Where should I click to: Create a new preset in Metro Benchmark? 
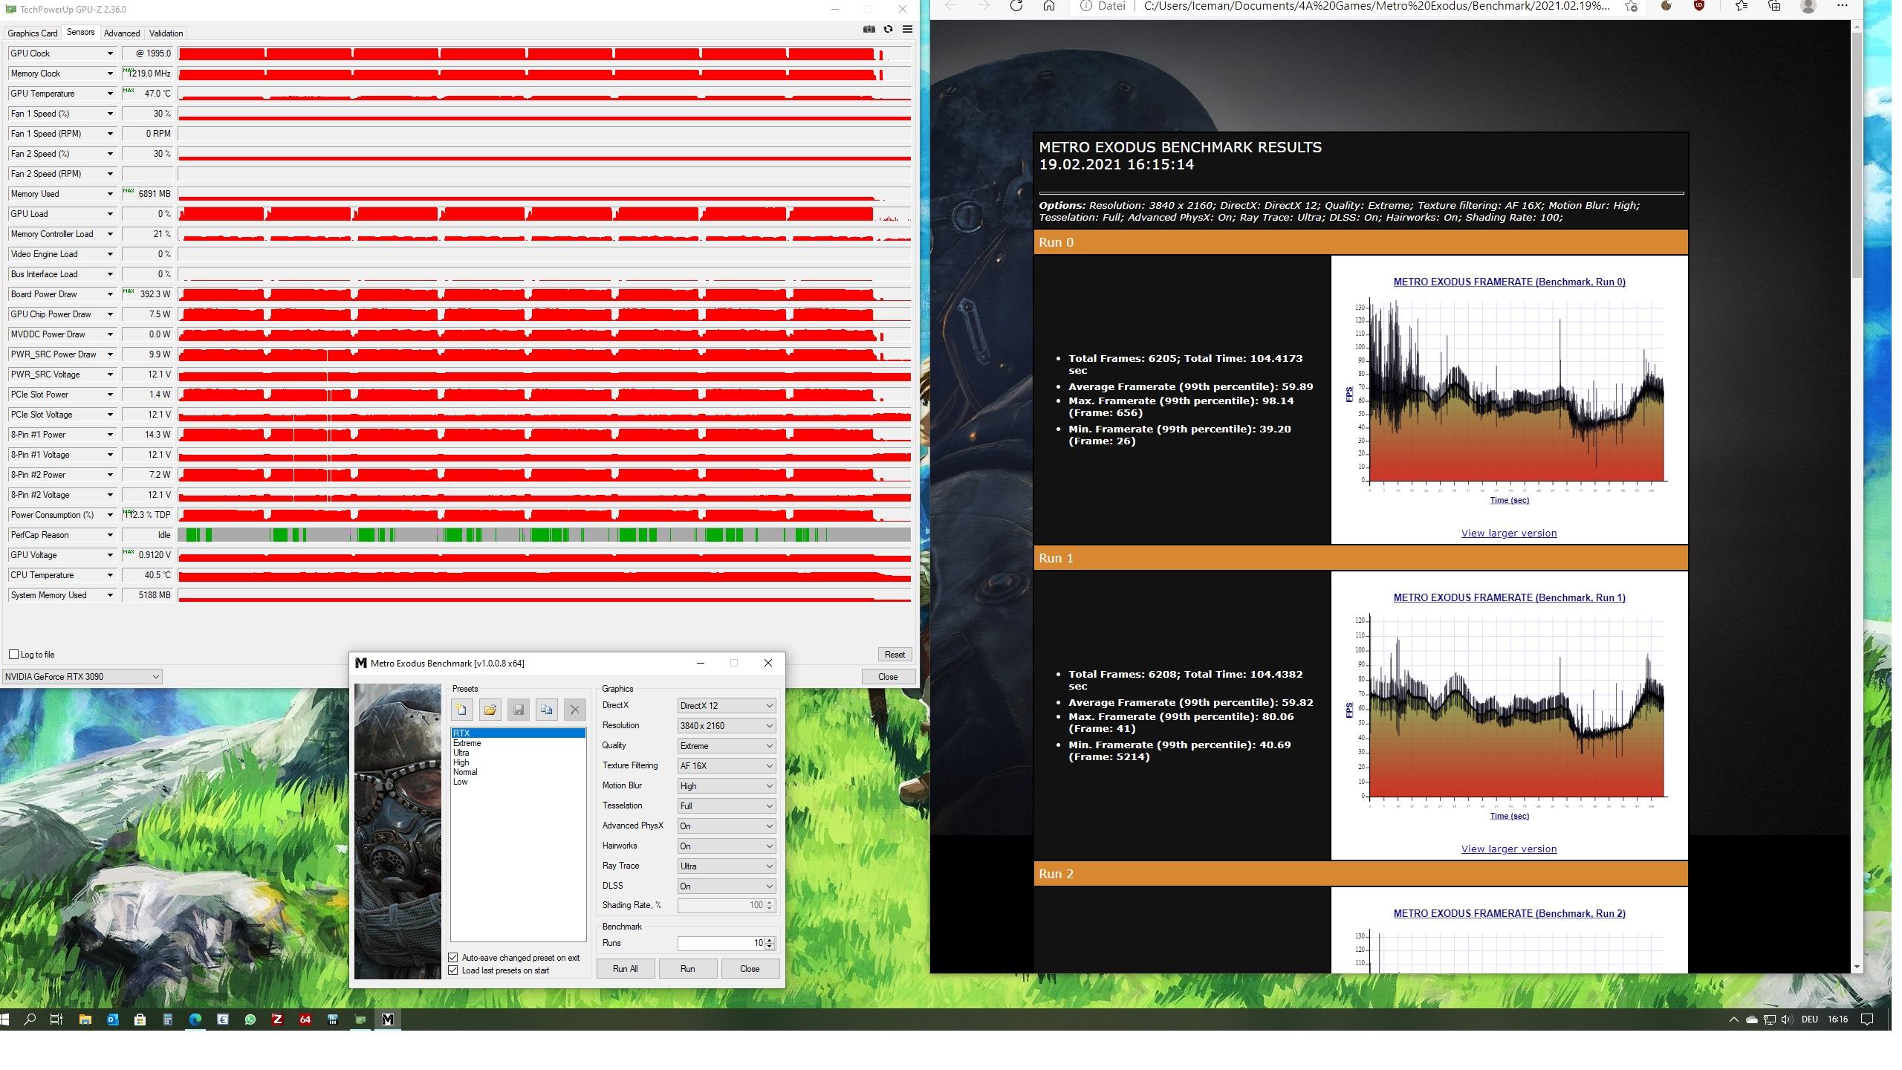point(461,710)
